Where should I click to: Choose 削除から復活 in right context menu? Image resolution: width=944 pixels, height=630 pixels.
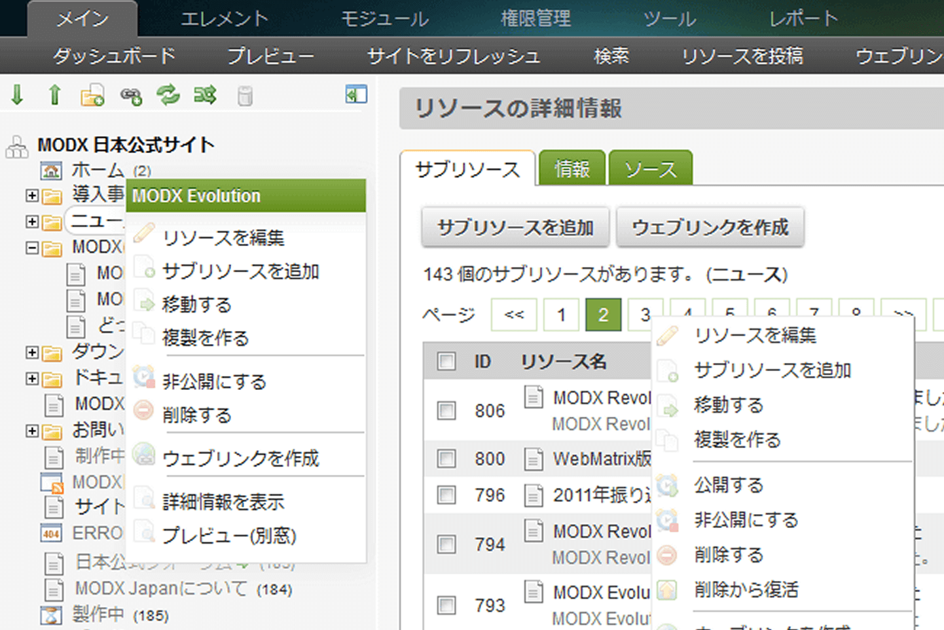[x=746, y=589]
